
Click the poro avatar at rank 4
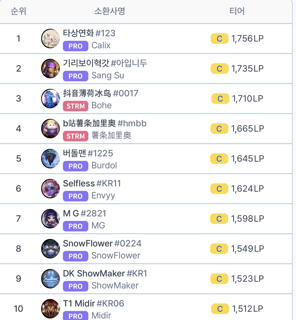50,129
